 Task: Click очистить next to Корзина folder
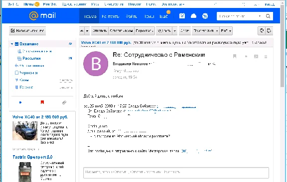point(66,88)
